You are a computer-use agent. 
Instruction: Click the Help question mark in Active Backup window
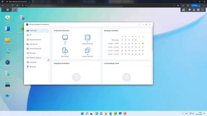click(139, 24)
